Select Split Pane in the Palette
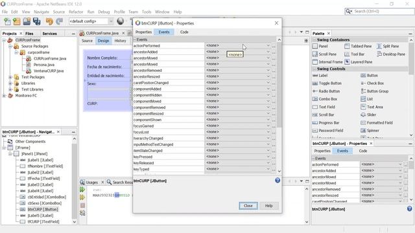415x233 pixels. pyautogui.click(x=388, y=46)
